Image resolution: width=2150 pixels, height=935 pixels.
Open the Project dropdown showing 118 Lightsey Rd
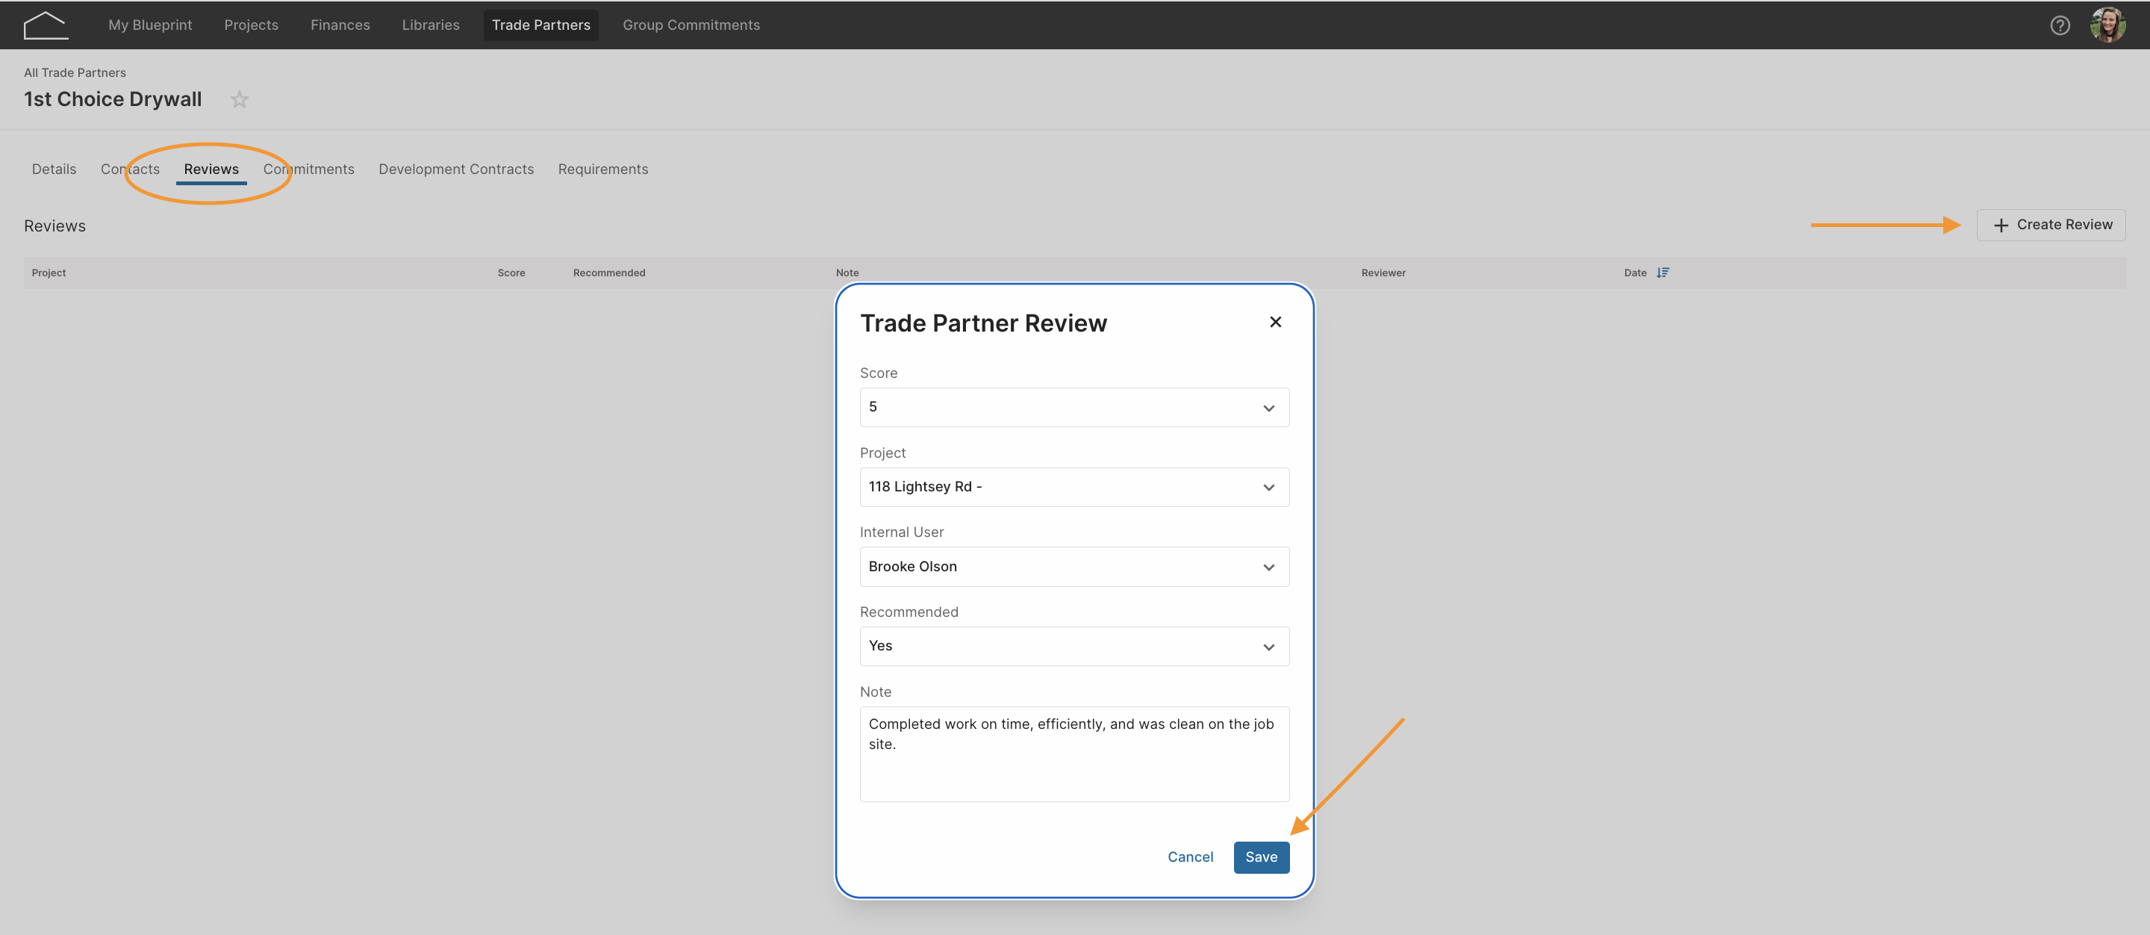click(x=1074, y=487)
